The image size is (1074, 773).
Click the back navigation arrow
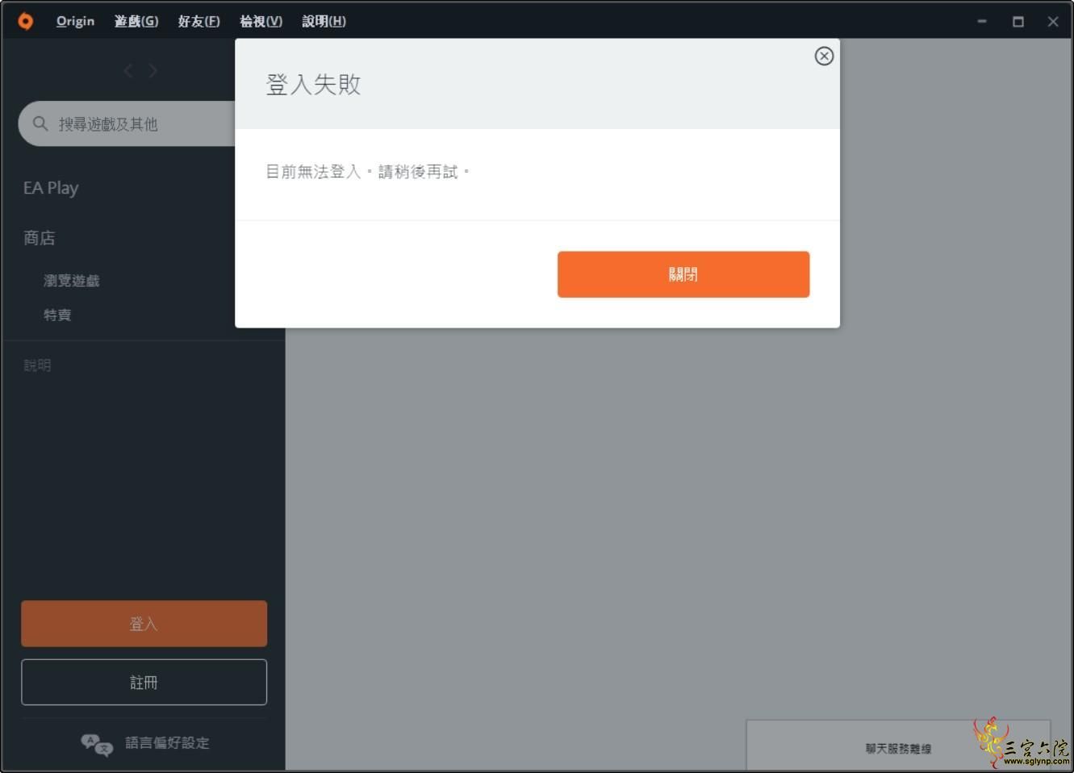[x=128, y=71]
